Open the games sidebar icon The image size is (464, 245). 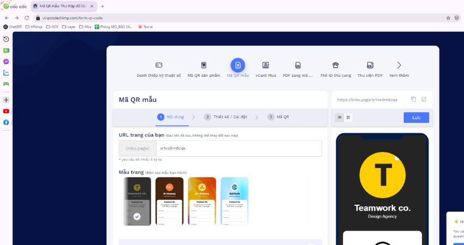(6, 84)
